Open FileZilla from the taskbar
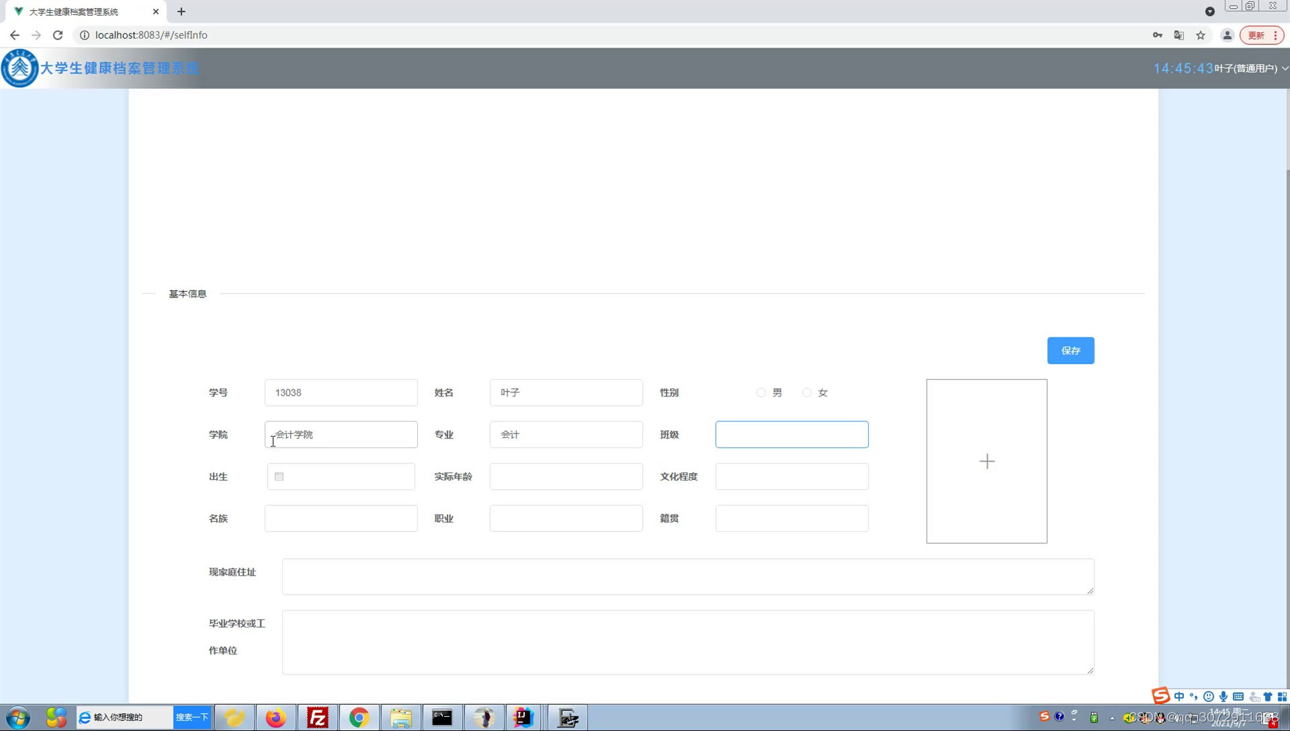 click(317, 718)
